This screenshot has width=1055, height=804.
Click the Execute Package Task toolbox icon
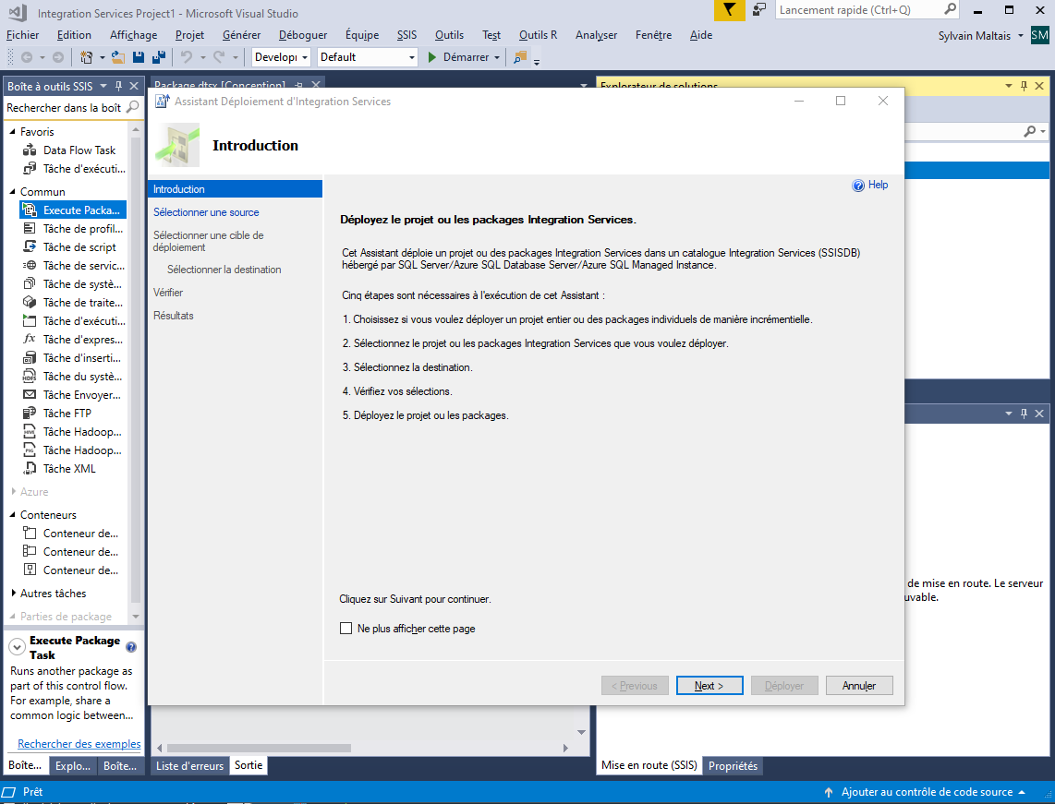30,210
